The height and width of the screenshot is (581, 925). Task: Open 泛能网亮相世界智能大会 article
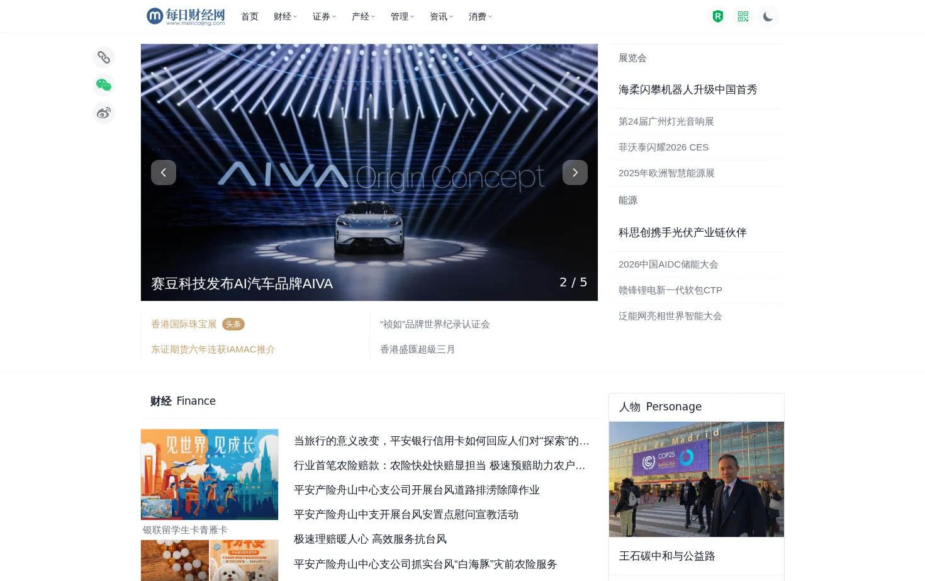pyautogui.click(x=670, y=316)
